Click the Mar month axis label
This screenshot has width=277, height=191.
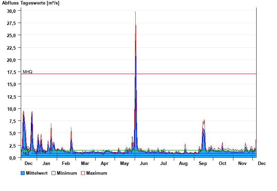pyautogui.click(x=85, y=164)
